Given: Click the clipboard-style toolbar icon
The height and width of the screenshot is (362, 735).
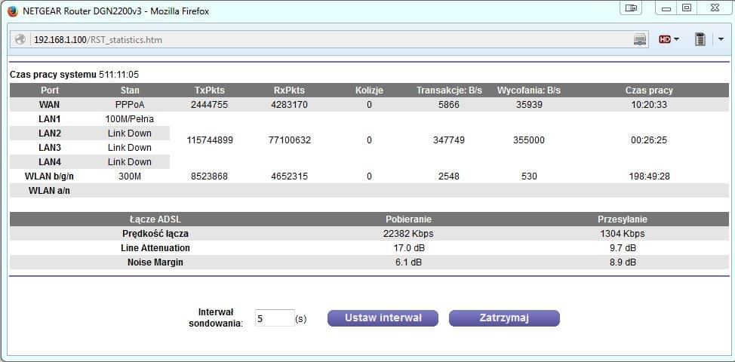Looking at the screenshot, I should [x=700, y=39].
